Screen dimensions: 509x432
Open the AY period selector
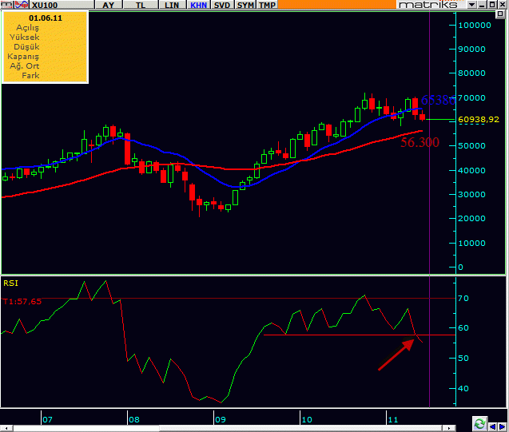click(x=109, y=5)
